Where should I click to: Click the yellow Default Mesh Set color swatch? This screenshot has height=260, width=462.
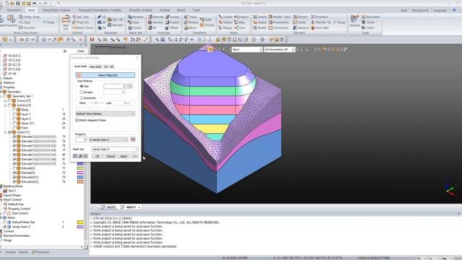80,222
